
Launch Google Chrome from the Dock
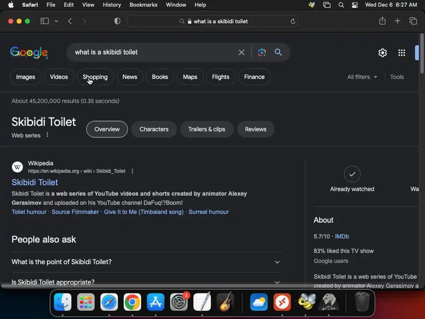[x=132, y=302]
